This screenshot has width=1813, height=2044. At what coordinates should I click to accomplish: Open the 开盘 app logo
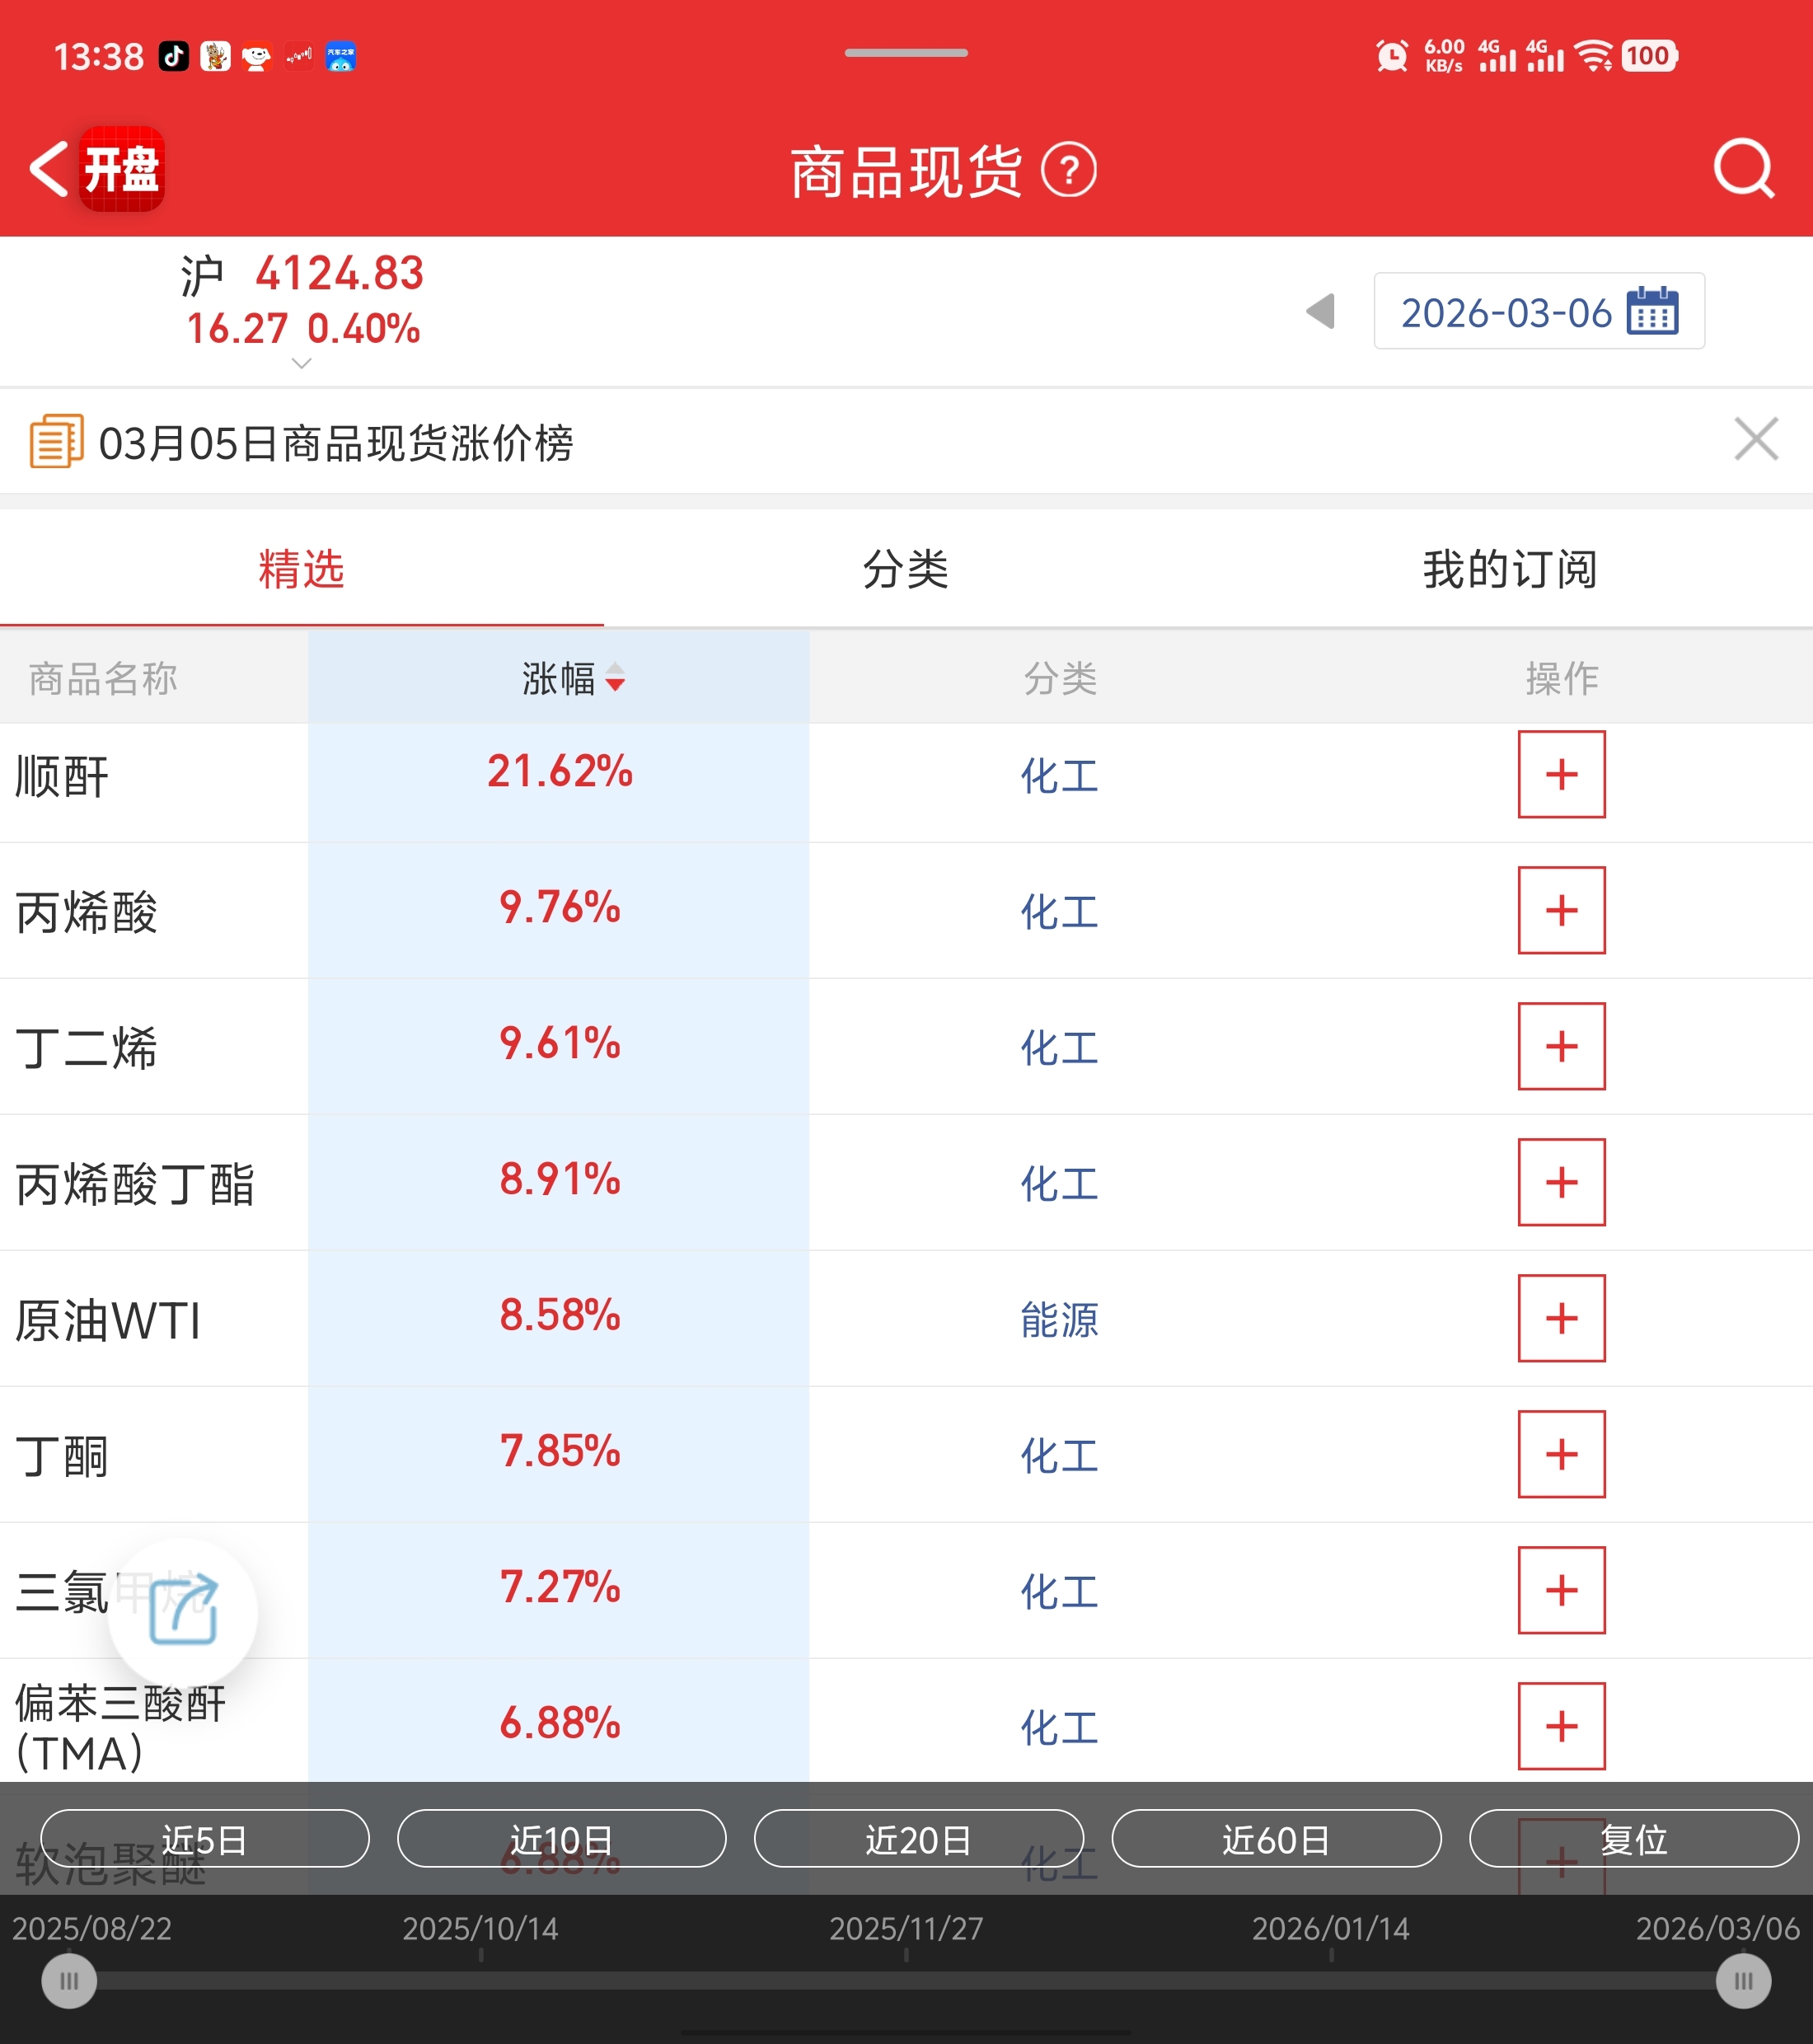pos(122,168)
